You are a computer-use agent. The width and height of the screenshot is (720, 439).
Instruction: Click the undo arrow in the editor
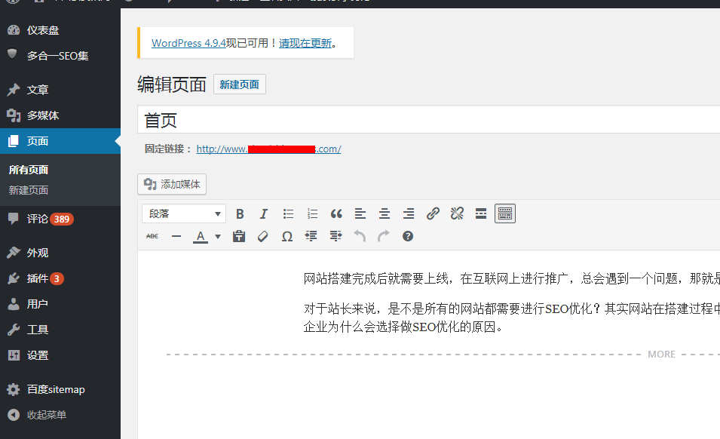click(x=360, y=236)
